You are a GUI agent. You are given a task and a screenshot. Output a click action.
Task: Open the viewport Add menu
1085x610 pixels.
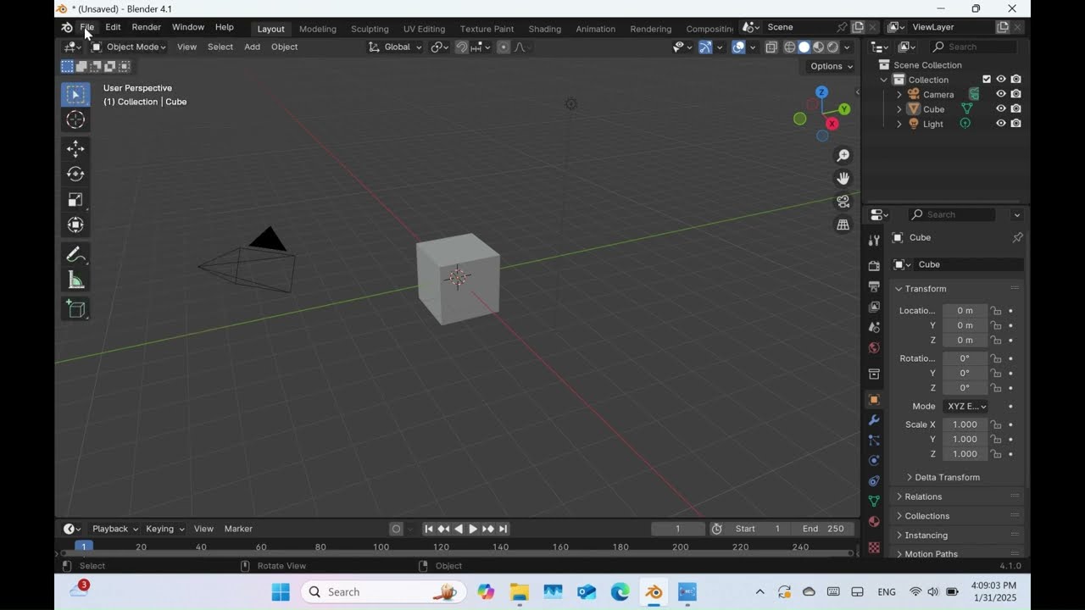coord(252,47)
